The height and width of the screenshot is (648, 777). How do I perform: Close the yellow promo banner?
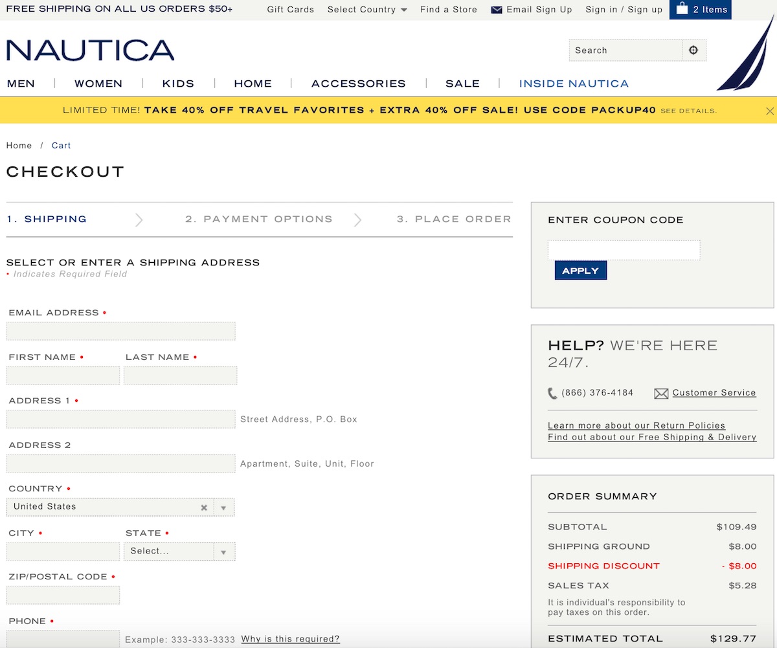coord(769,111)
